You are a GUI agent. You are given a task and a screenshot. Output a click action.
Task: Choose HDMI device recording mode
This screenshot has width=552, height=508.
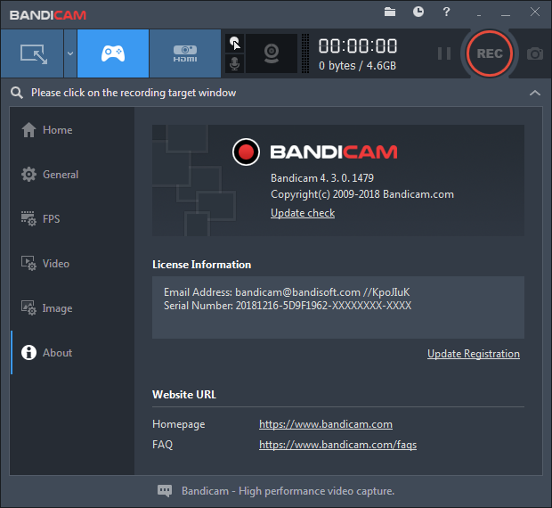(185, 53)
